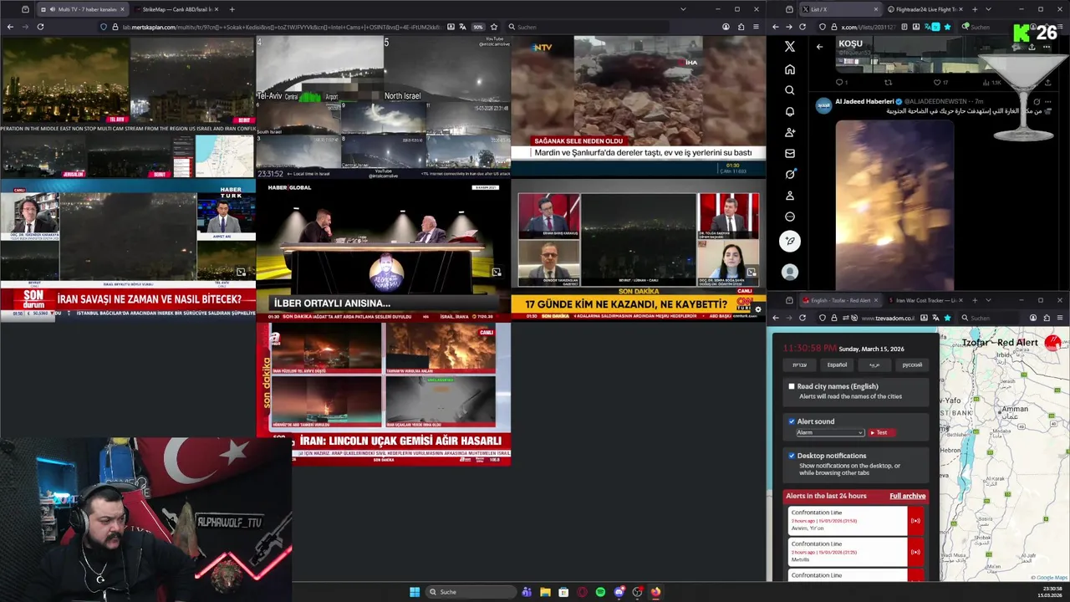Screen dimensions: 1070x602
Task: Open X Notifications bell in sidebar
Action: point(790,111)
